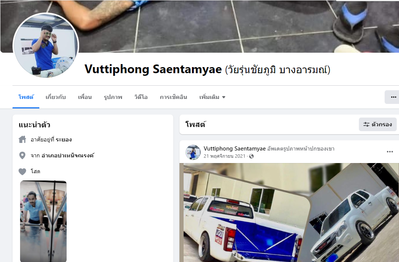Switch to the โพสต์ tab
This screenshot has height=262, width=399.
[26, 97]
